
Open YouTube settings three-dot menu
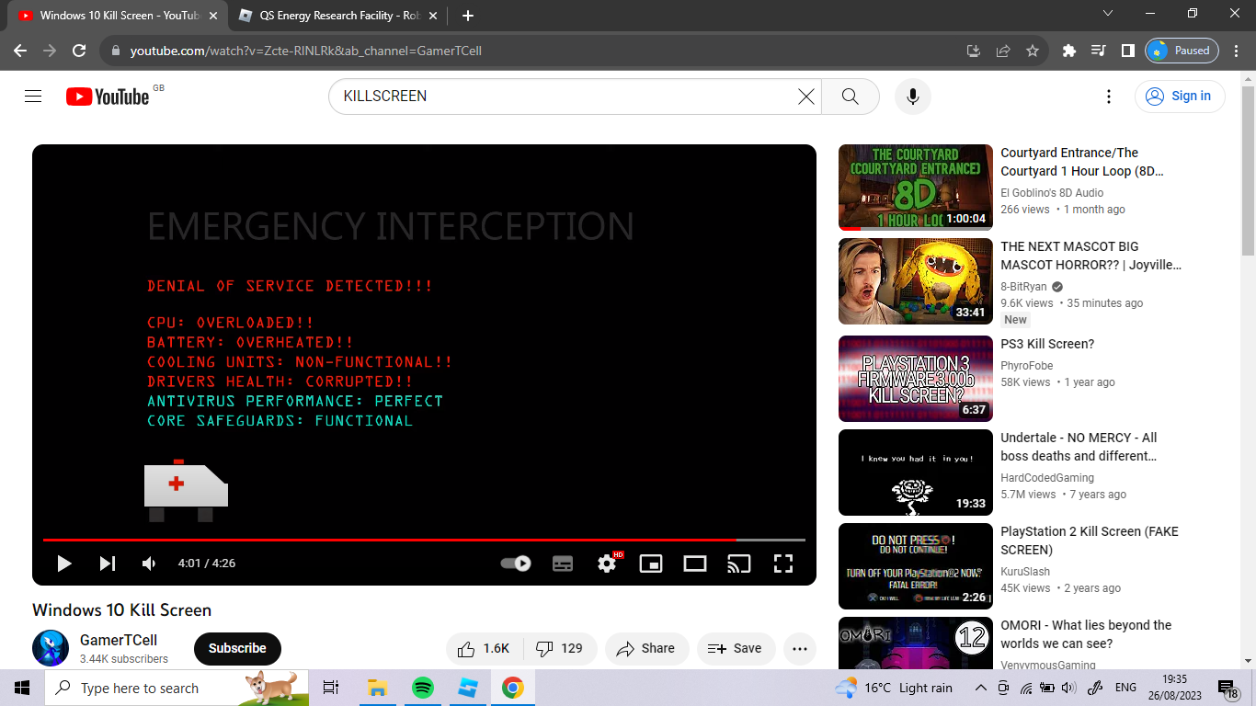click(x=1109, y=97)
